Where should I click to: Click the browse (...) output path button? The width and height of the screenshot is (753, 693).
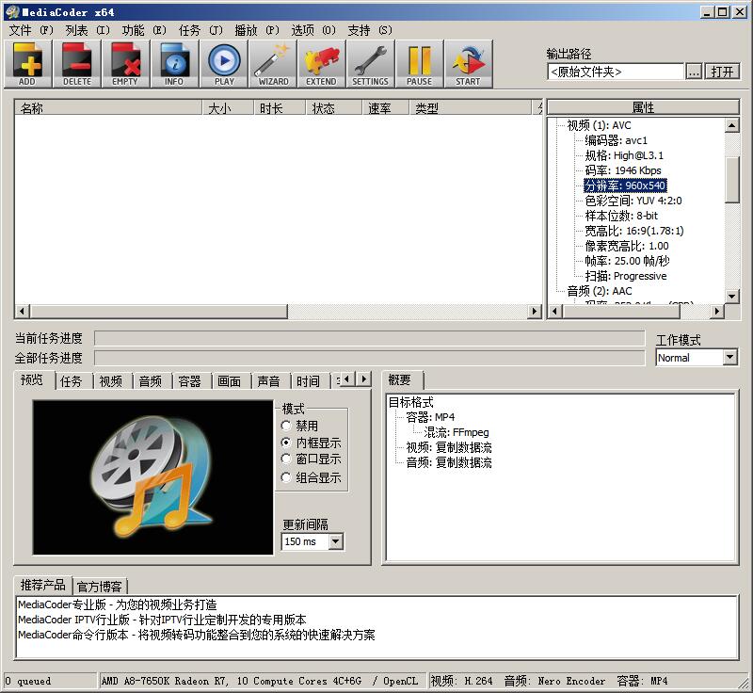tap(694, 72)
